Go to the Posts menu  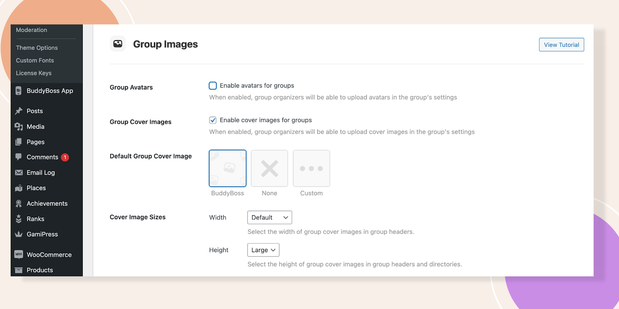(x=35, y=111)
